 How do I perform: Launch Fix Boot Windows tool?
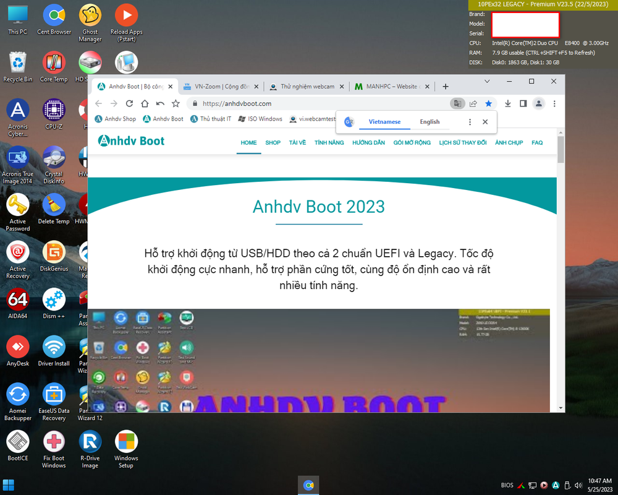point(54,449)
